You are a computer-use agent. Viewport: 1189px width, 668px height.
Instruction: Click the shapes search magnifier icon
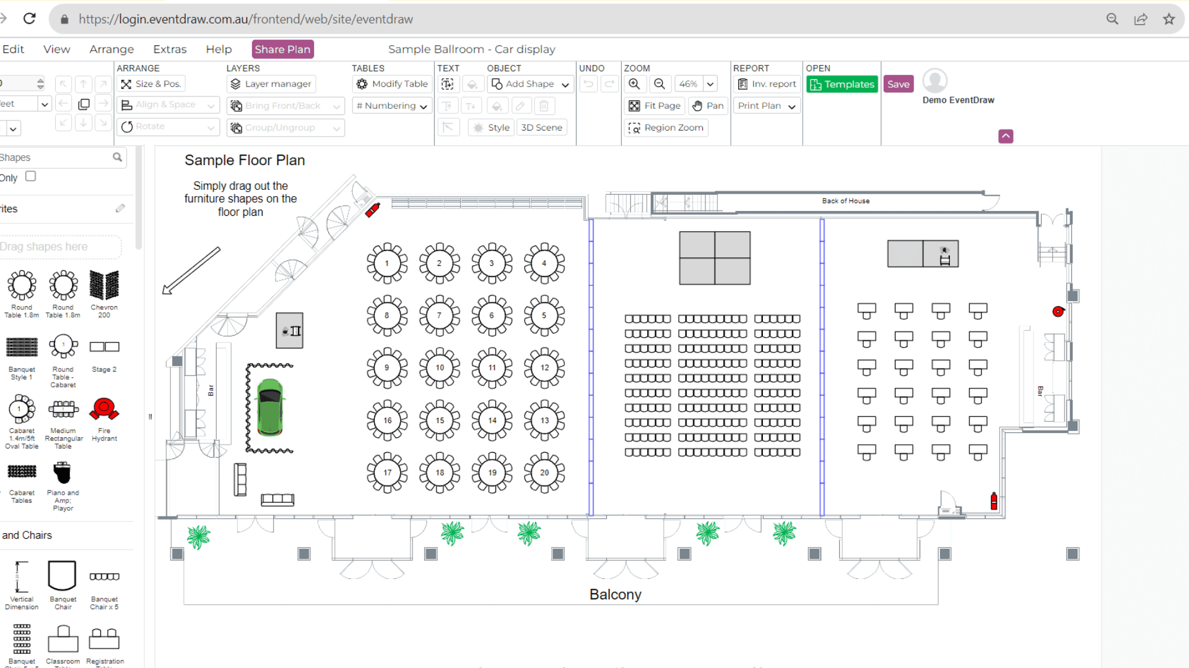117,158
